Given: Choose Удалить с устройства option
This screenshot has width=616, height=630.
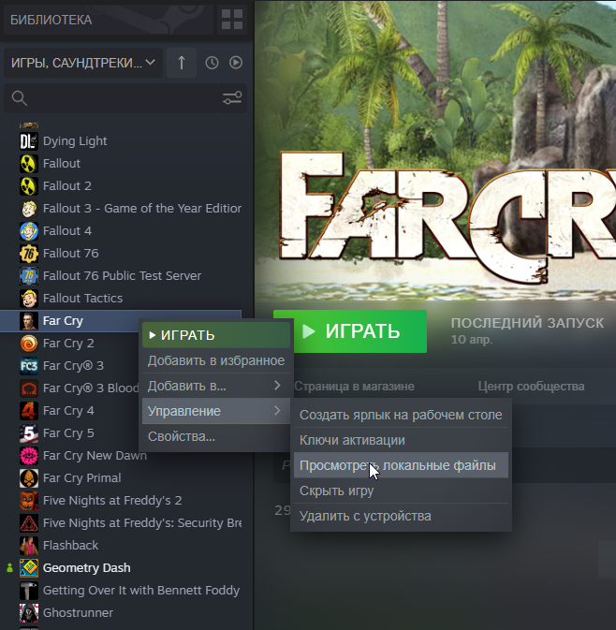Looking at the screenshot, I should tap(401, 517).
